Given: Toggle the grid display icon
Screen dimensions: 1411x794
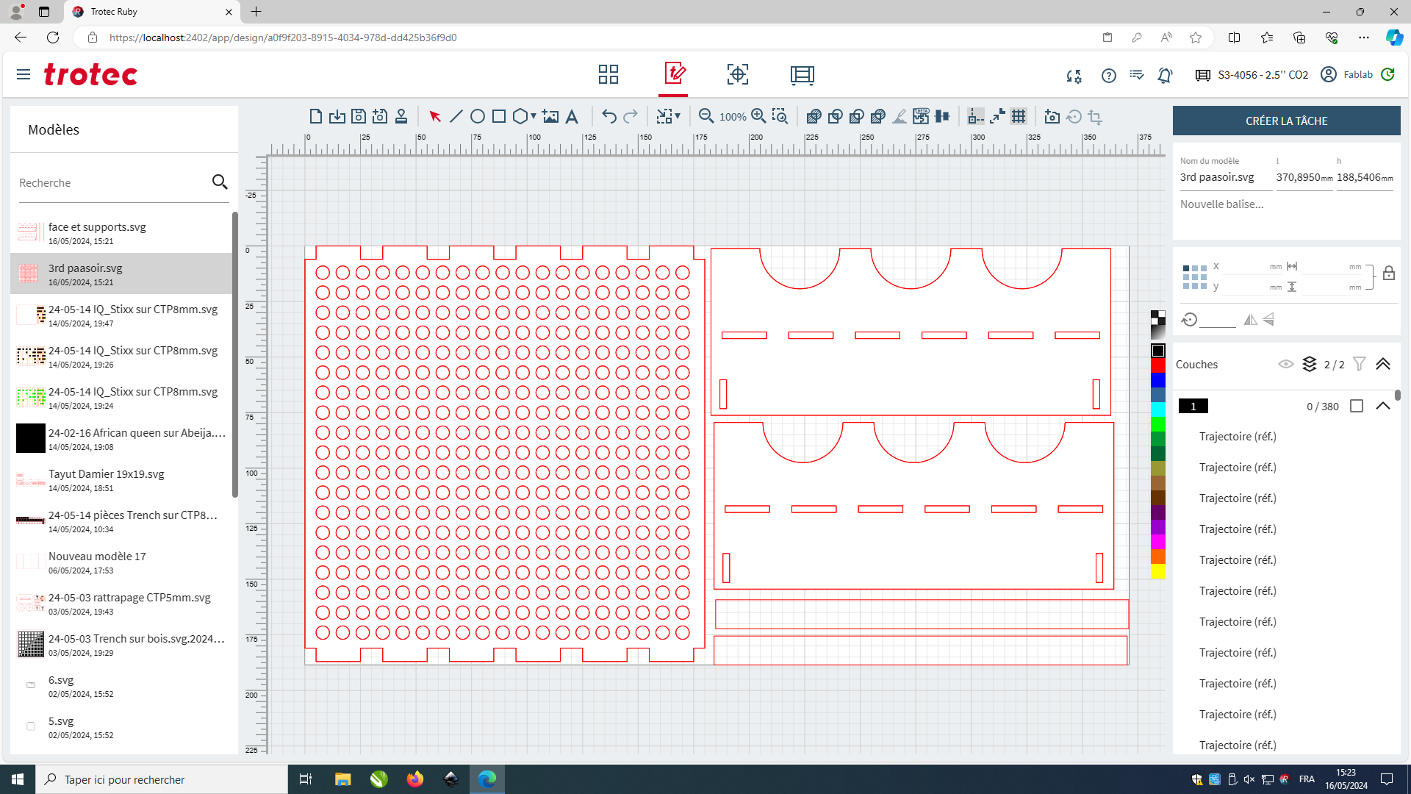Looking at the screenshot, I should pyautogui.click(x=1019, y=116).
